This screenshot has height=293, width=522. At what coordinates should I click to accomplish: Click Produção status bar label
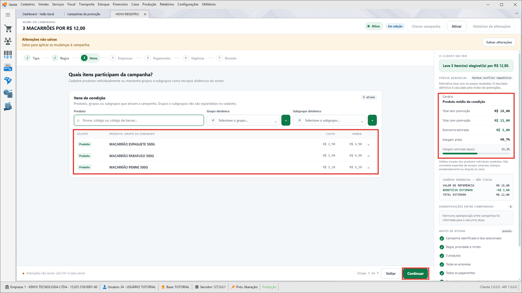(269, 287)
